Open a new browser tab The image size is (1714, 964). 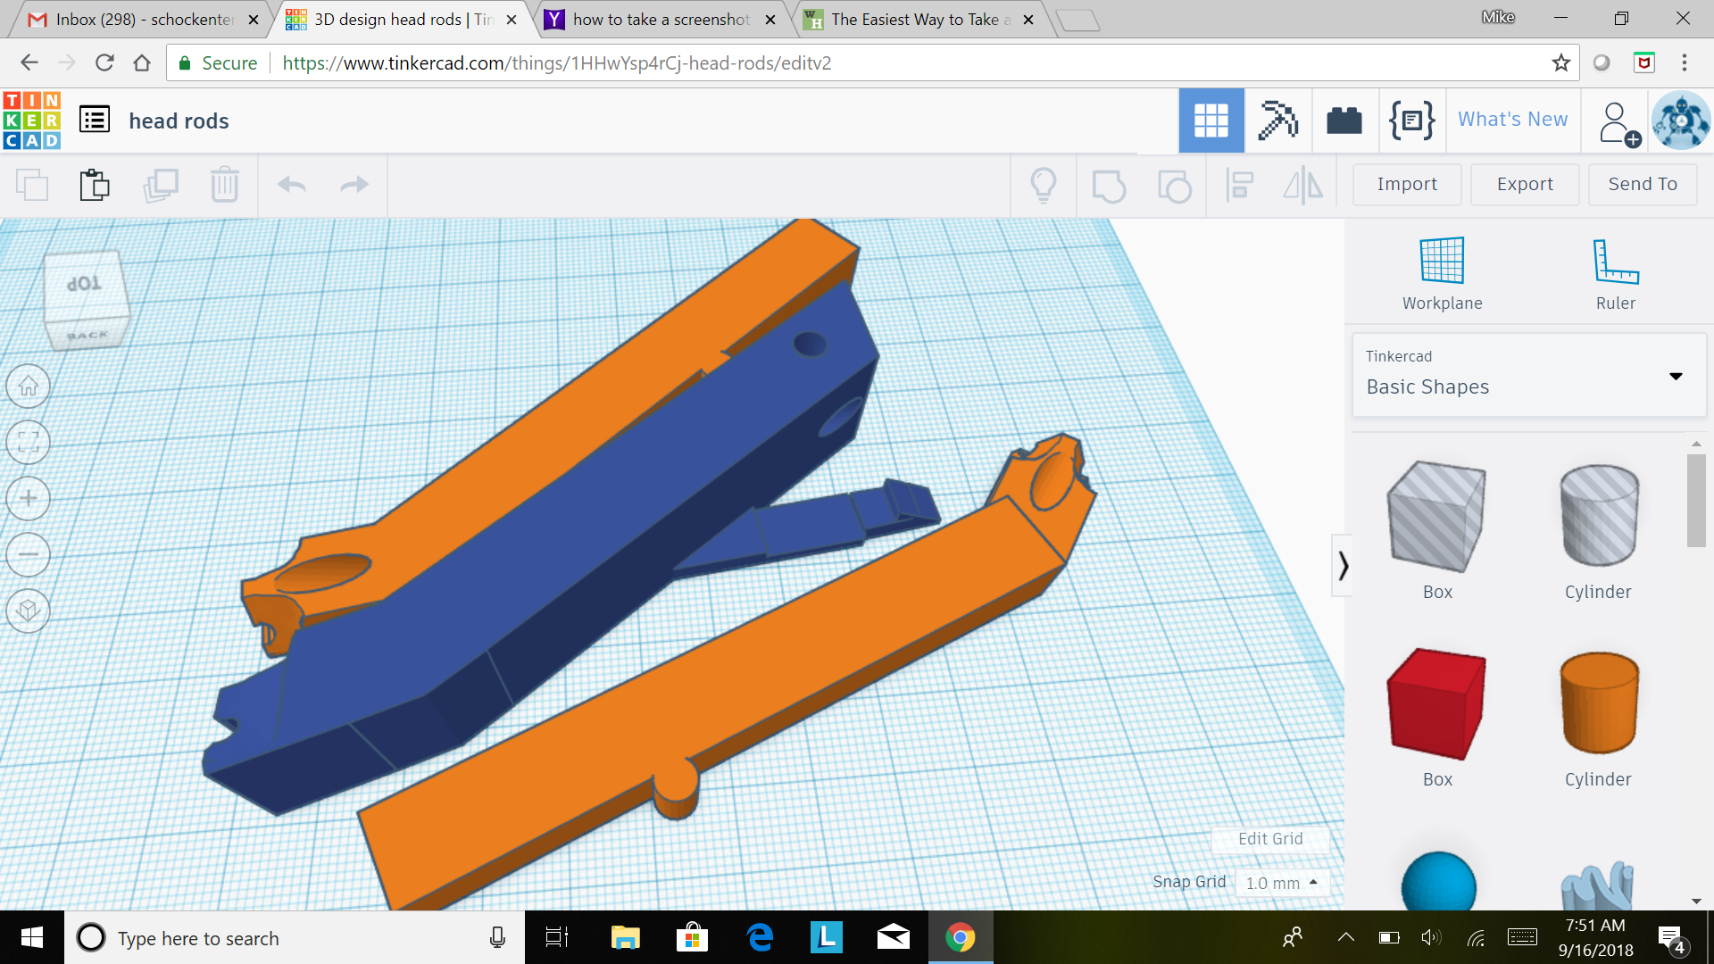point(1077,20)
